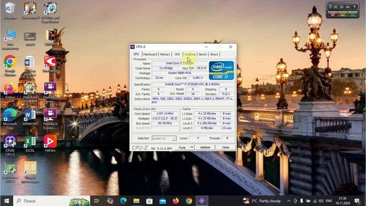366x206 pixels.
Task: Click the Multiplier value field
Action: pos(165,118)
